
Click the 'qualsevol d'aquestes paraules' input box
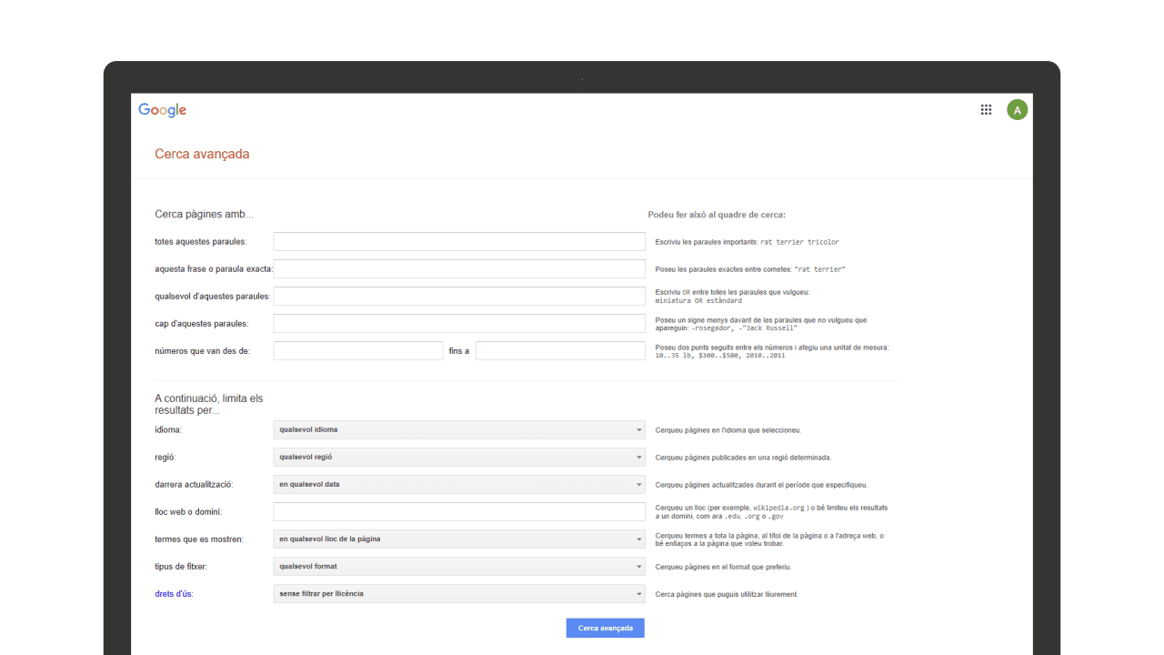click(459, 297)
